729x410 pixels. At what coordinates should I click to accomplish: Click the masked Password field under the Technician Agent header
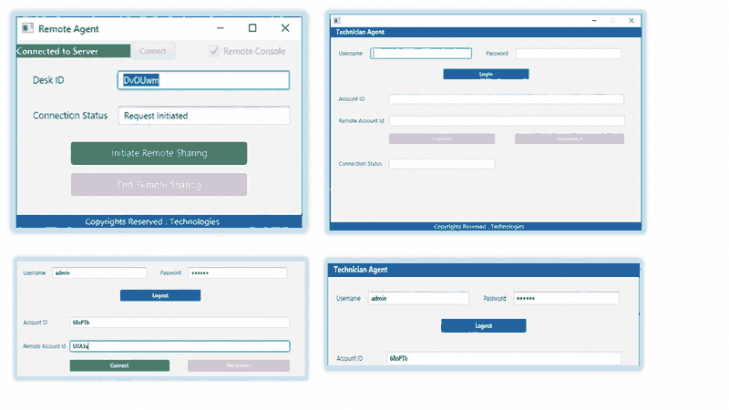[x=566, y=298]
